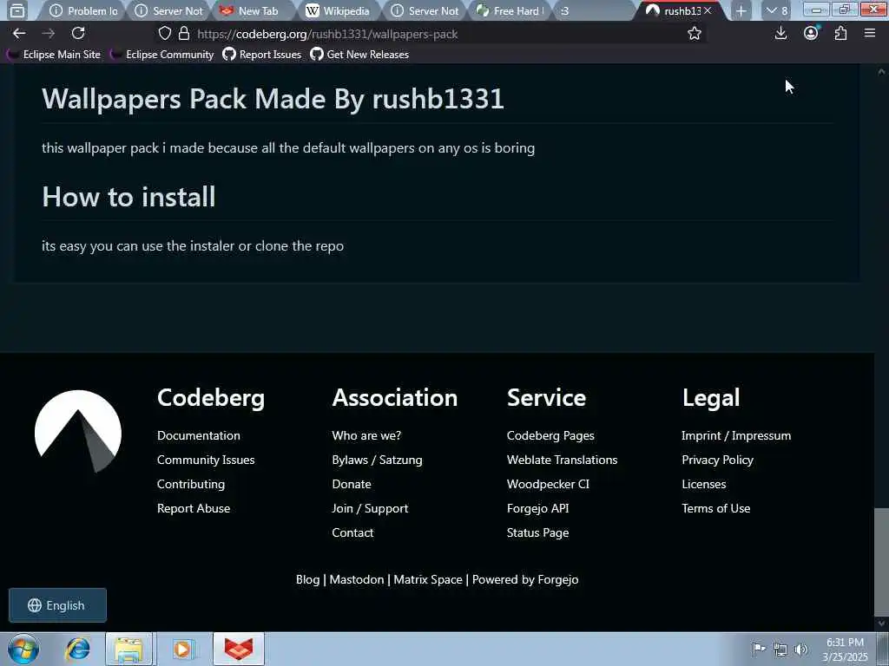This screenshot has width=889, height=666.
Task: Open the Forgejo API link
Action: pyautogui.click(x=537, y=508)
